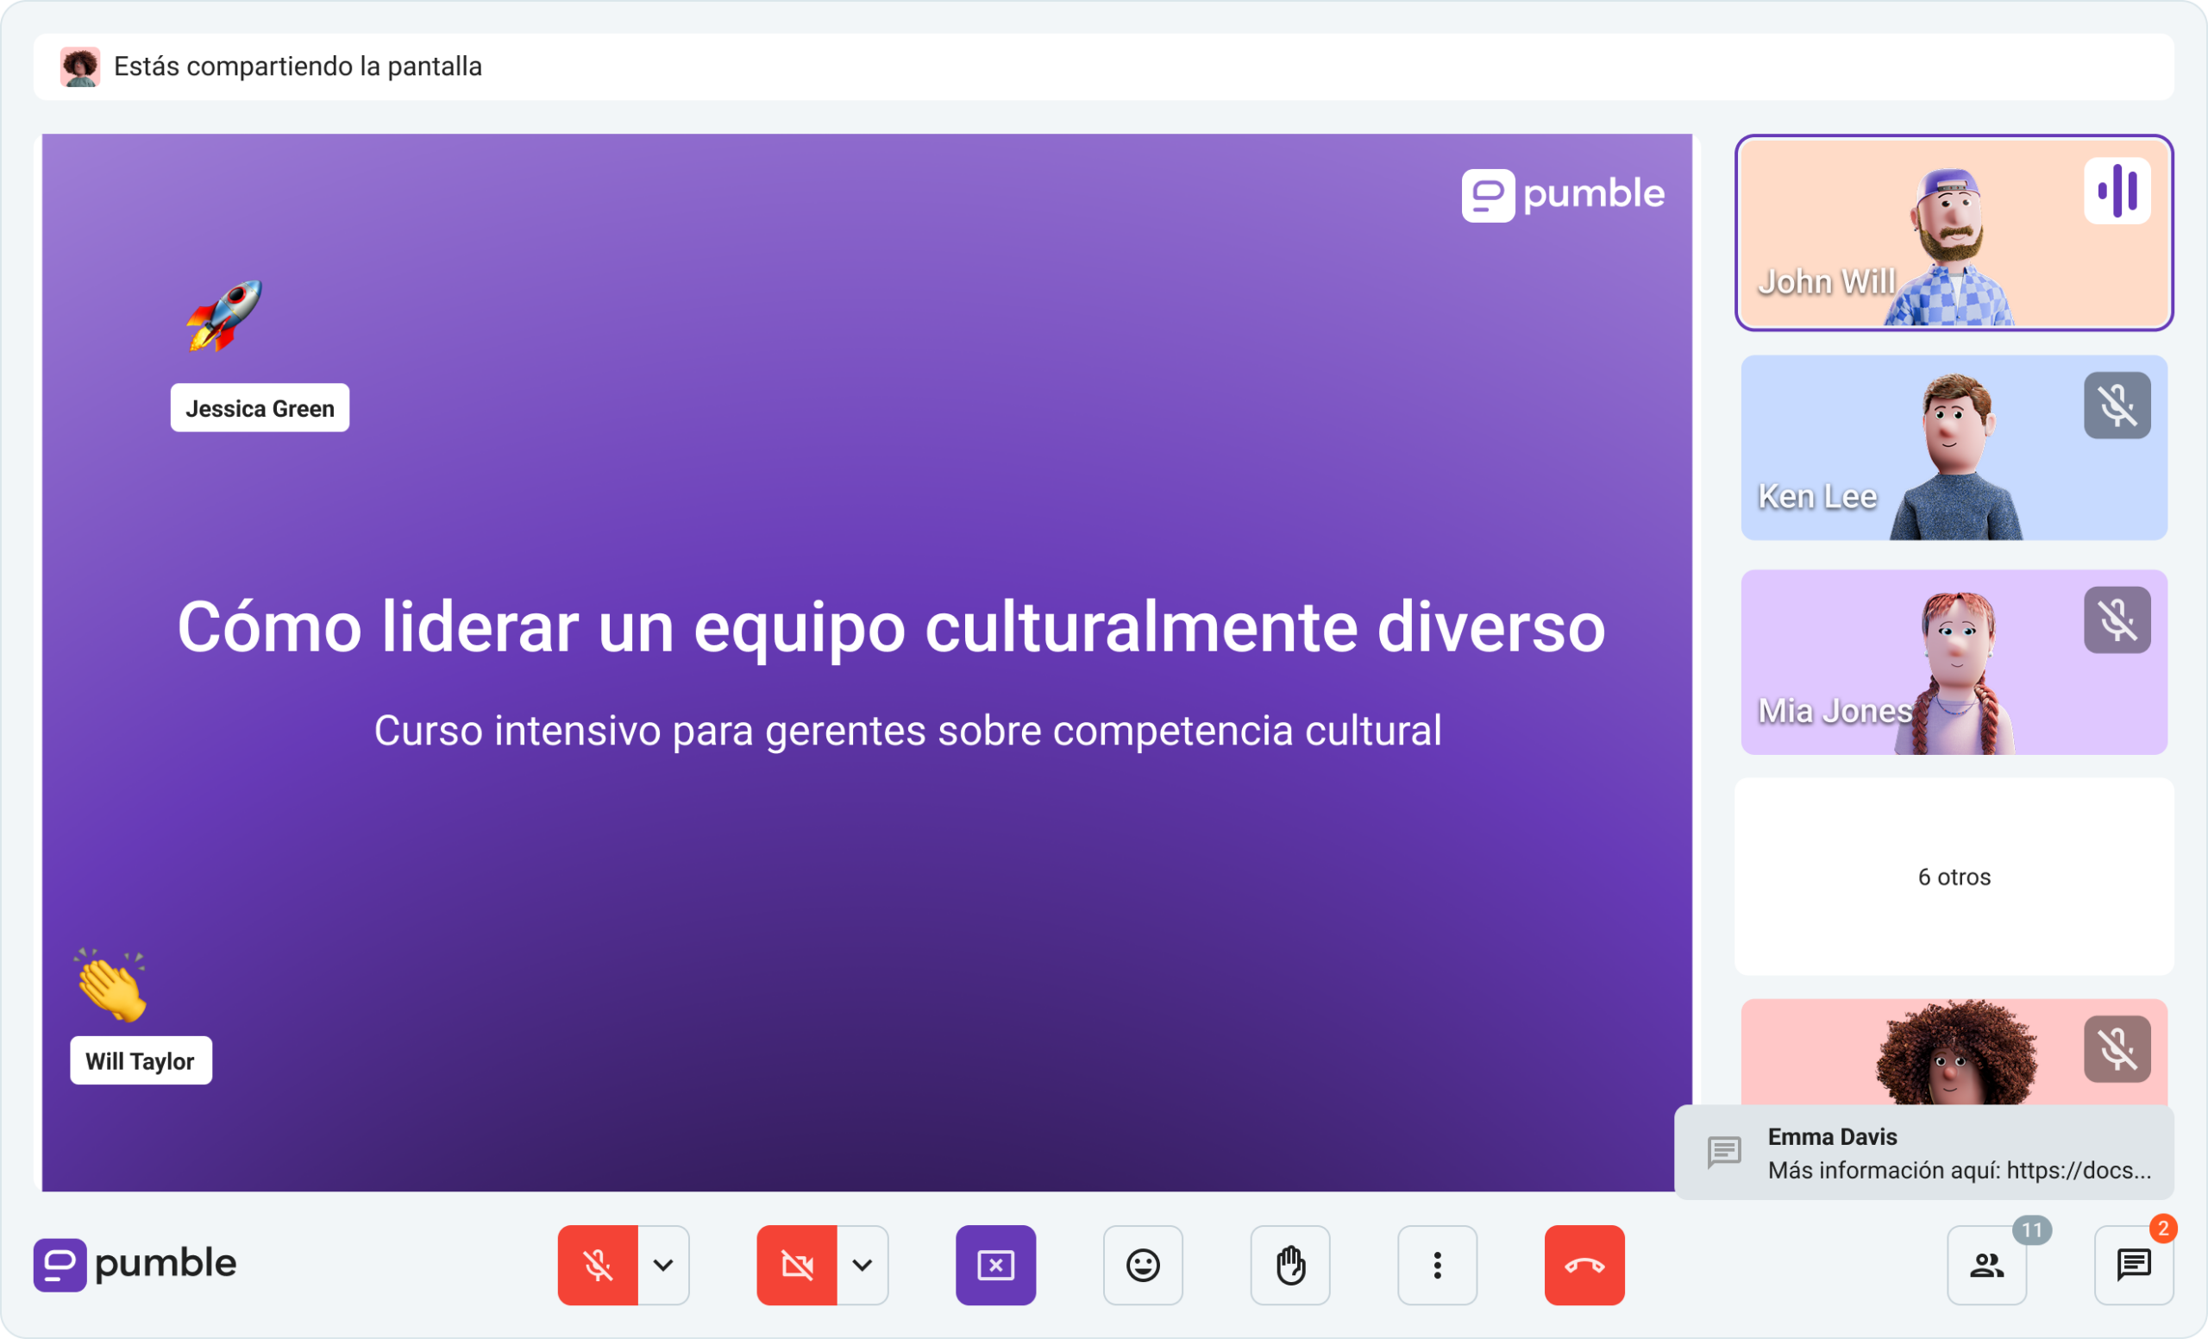2208x1339 pixels.
Task: Raise your hand
Action: (x=1289, y=1265)
